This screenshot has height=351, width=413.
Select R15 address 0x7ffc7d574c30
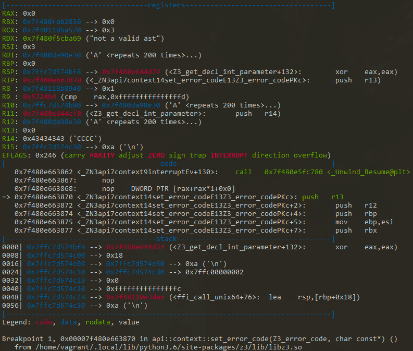tap(52, 147)
